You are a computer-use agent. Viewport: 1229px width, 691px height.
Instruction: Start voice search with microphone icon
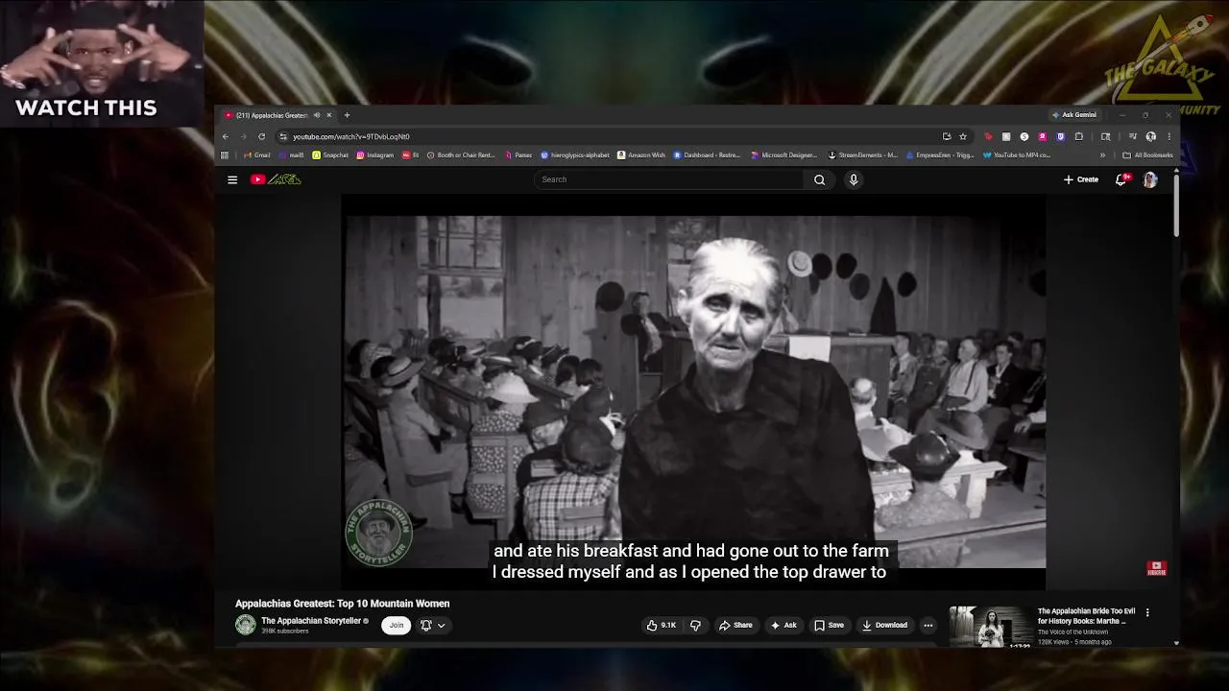click(853, 179)
